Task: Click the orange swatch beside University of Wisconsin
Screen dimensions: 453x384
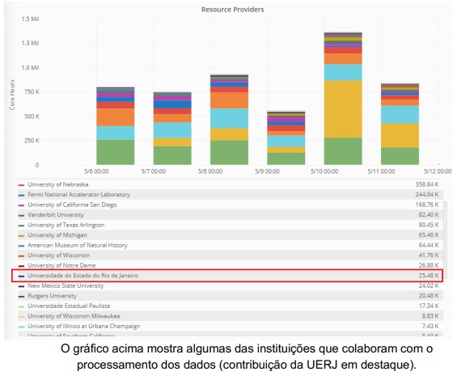Action: pos(21,255)
